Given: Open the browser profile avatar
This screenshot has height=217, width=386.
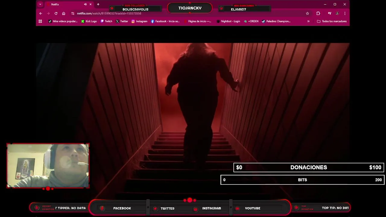Looking at the screenshot, I should coord(337,13).
